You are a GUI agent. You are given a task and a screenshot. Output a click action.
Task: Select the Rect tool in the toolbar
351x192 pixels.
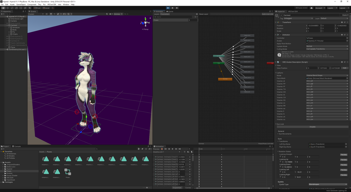pyautogui.click(x=21, y=8)
